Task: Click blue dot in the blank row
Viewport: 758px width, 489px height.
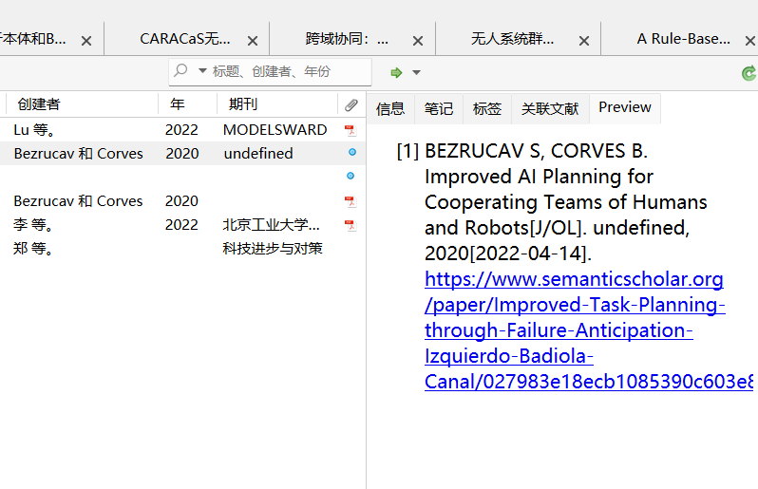Action: click(351, 176)
